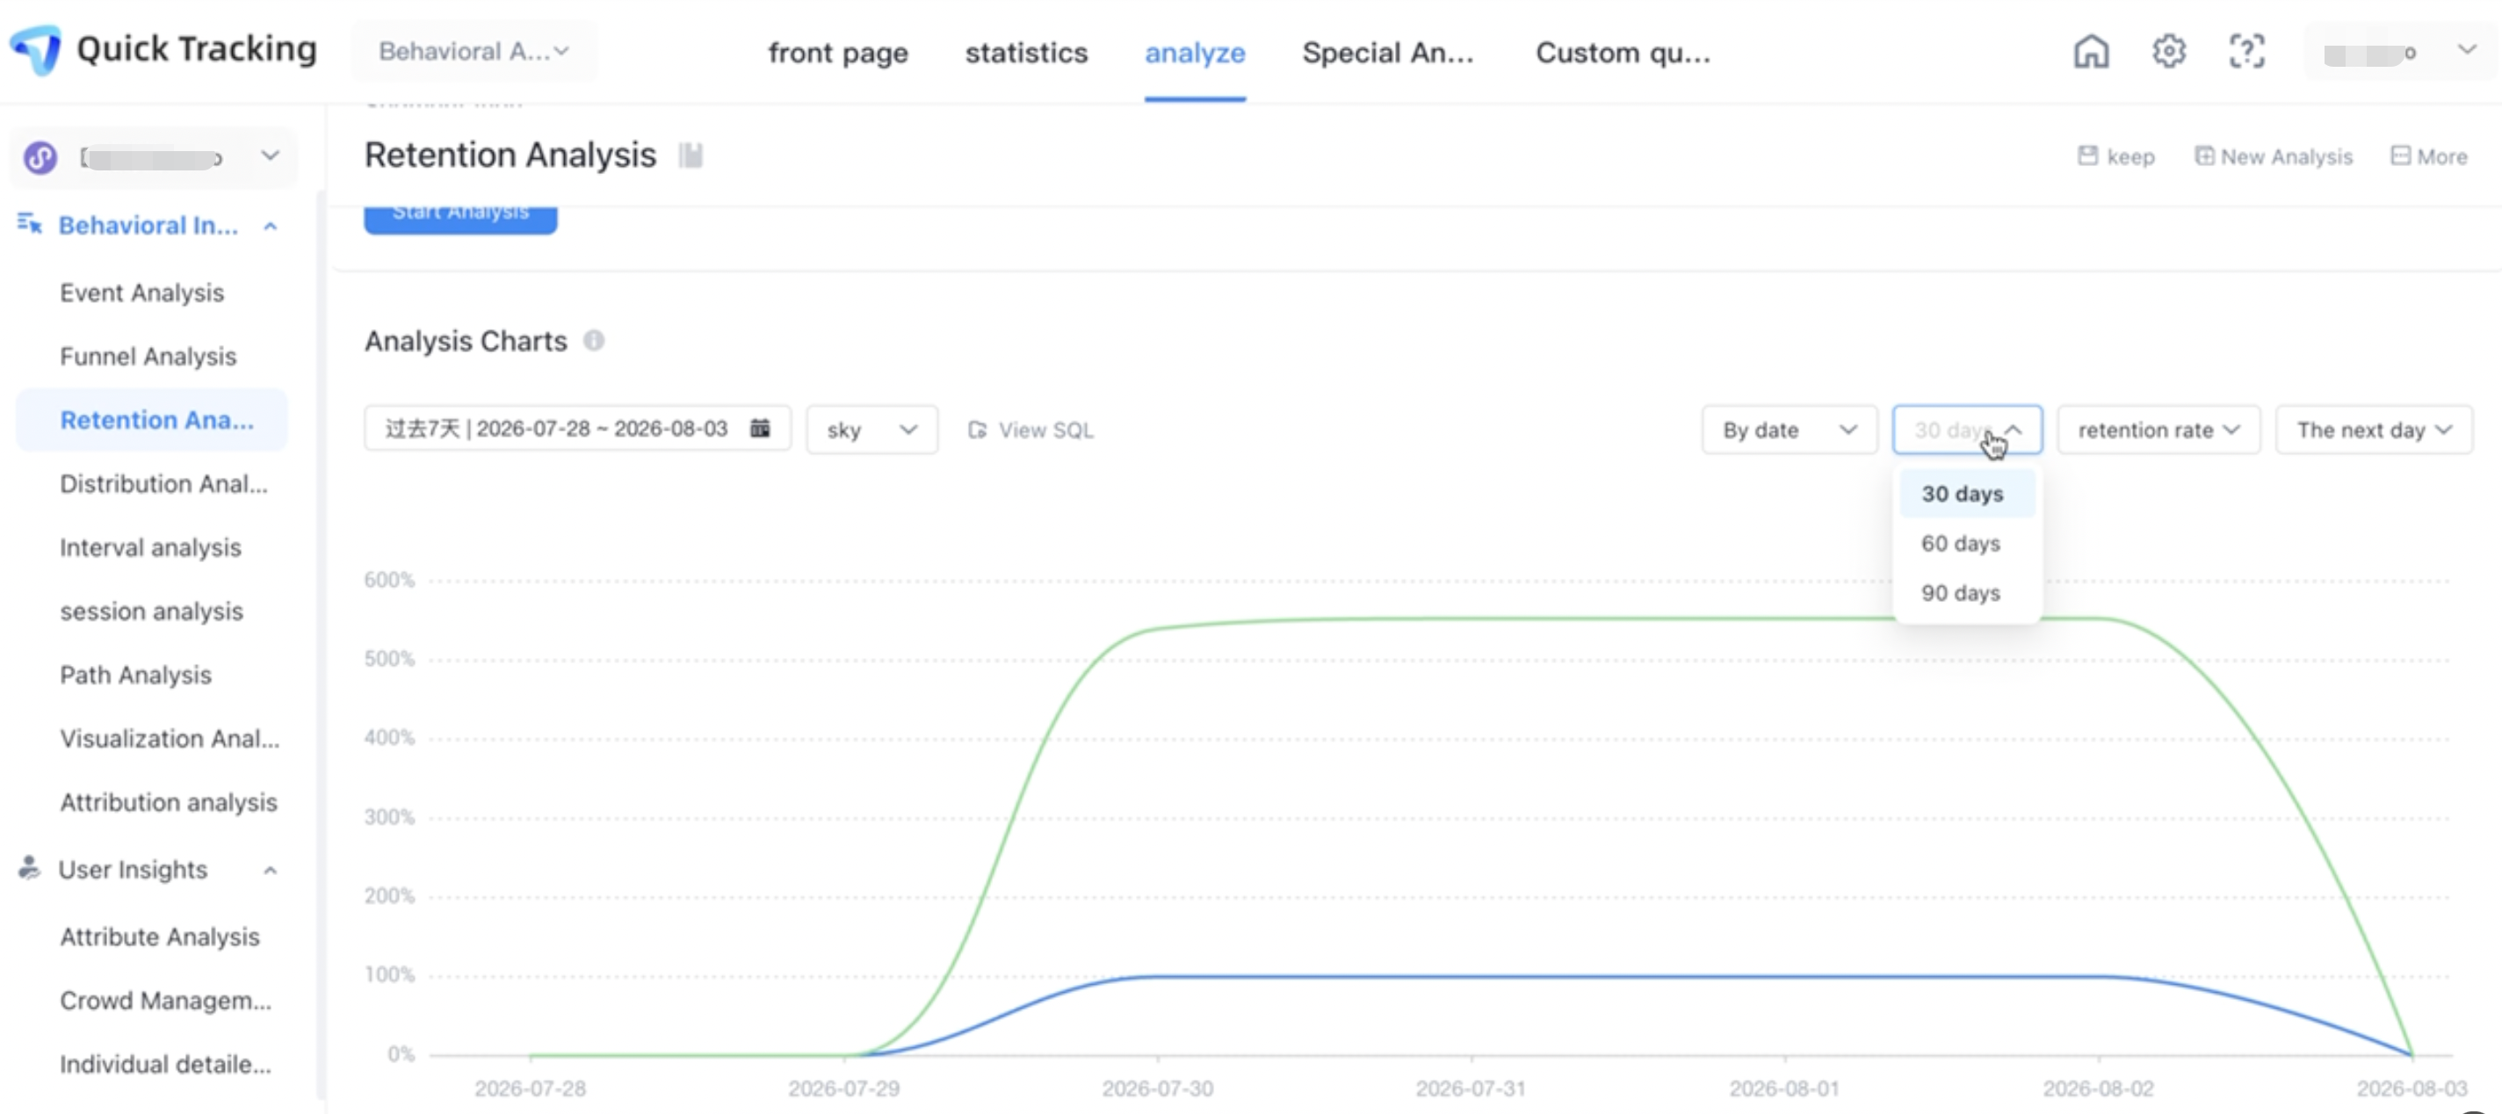The width and height of the screenshot is (2502, 1114).
Task: Click the View SQL icon
Action: click(977, 430)
